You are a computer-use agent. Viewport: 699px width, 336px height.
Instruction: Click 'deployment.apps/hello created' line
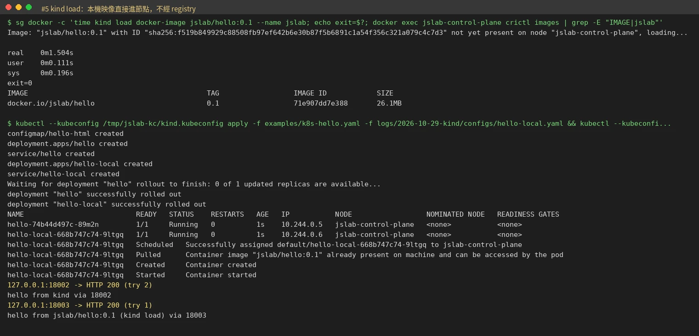tap(68, 144)
